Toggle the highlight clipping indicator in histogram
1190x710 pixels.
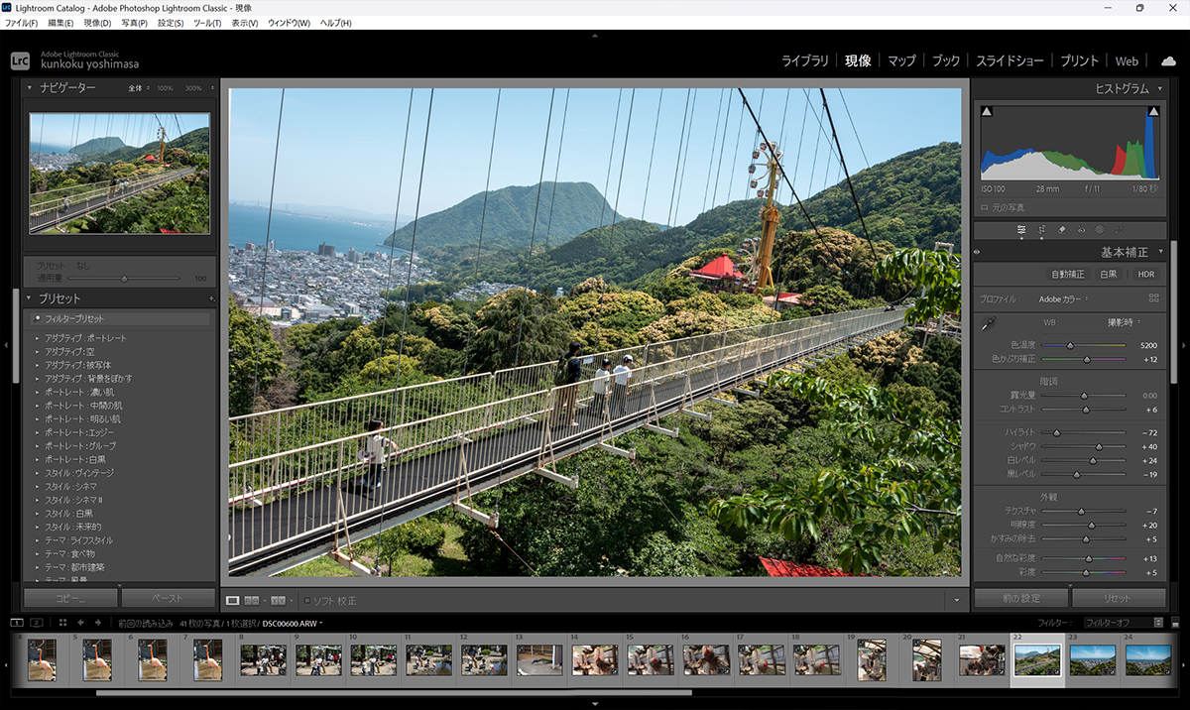point(1152,112)
